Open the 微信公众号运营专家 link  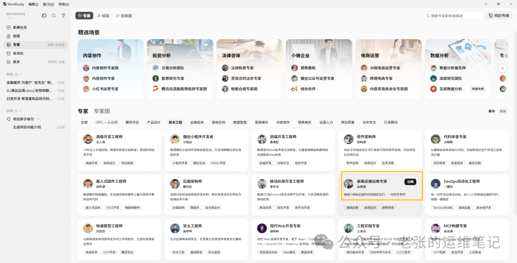click(317, 78)
